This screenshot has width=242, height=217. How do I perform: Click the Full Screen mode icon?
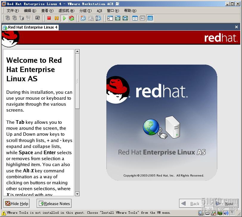[x=125, y=18]
